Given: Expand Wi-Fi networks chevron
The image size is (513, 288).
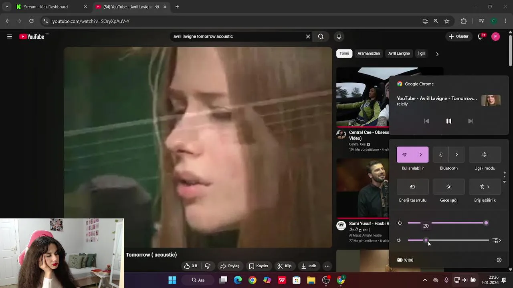Looking at the screenshot, I should point(421,155).
